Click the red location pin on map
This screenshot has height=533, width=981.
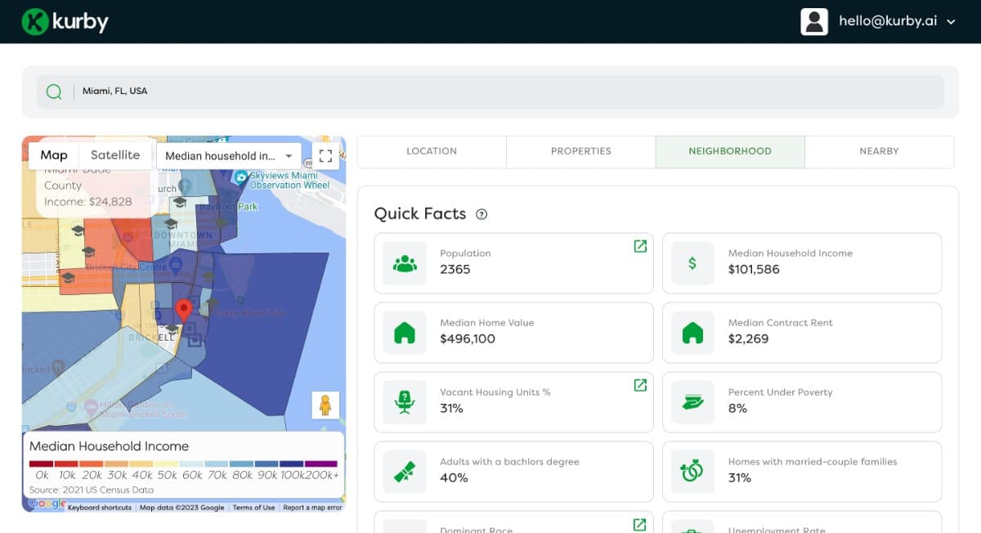[x=184, y=311]
